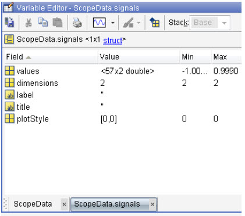Click the Print icon
The image size is (245, 216).
point(77,23)
